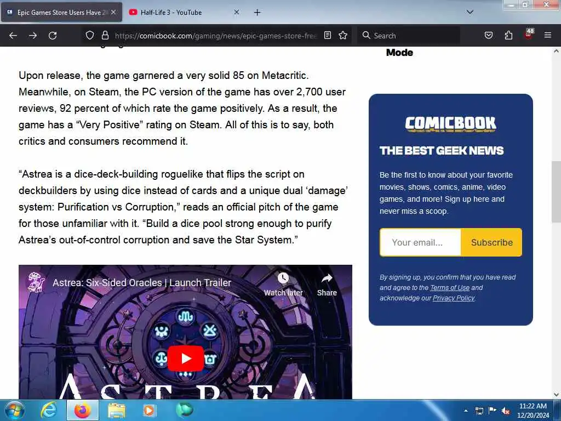The width and height of the screenshot is (561, 421).
Task: Click the comicbook.com URL address field
Action: [x=216, y=36]
